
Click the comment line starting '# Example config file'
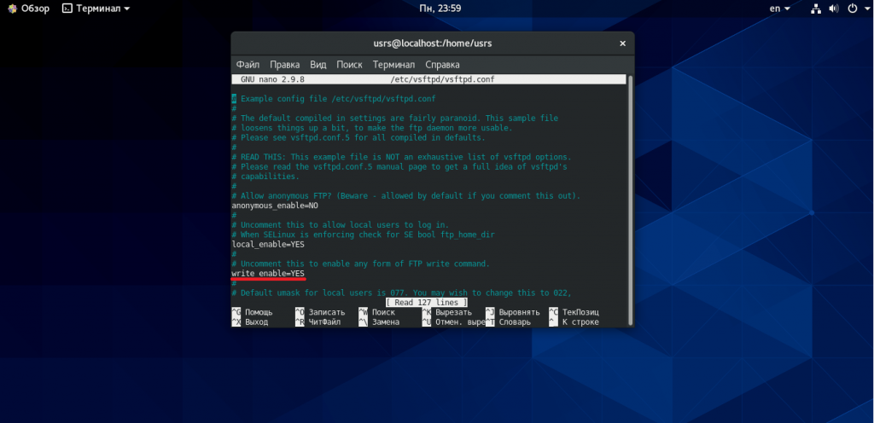334,99
